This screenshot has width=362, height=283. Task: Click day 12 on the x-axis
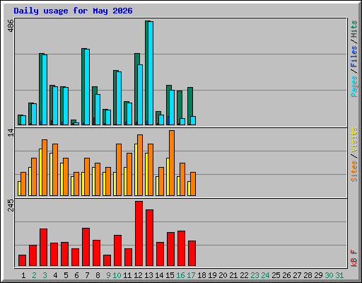tap(138, 275)
